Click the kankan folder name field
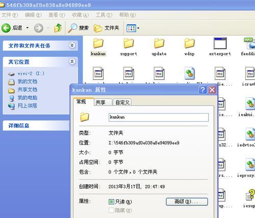Screen dimensions: 255x218 click(x=159, y=117)
